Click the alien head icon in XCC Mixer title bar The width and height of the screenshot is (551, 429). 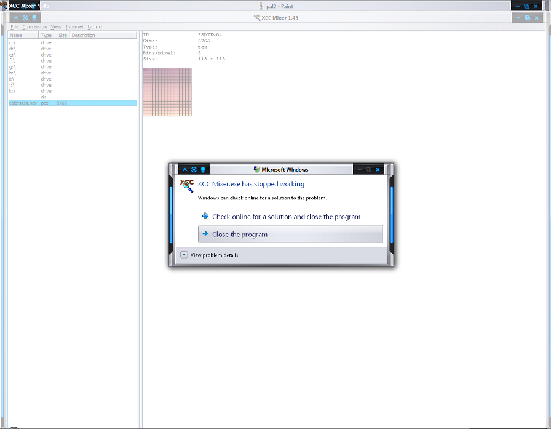34,18
